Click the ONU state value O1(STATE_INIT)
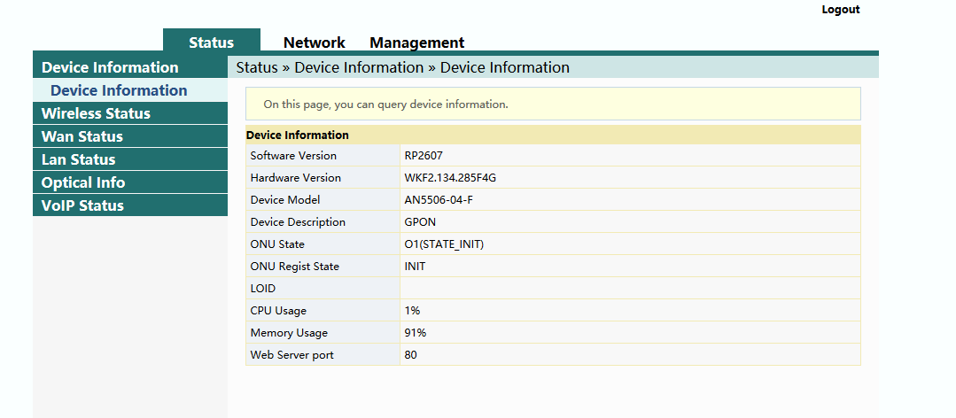This screenshot has width=956, height=418. click(445, 244)
